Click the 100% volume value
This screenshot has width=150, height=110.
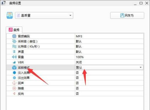80,57
